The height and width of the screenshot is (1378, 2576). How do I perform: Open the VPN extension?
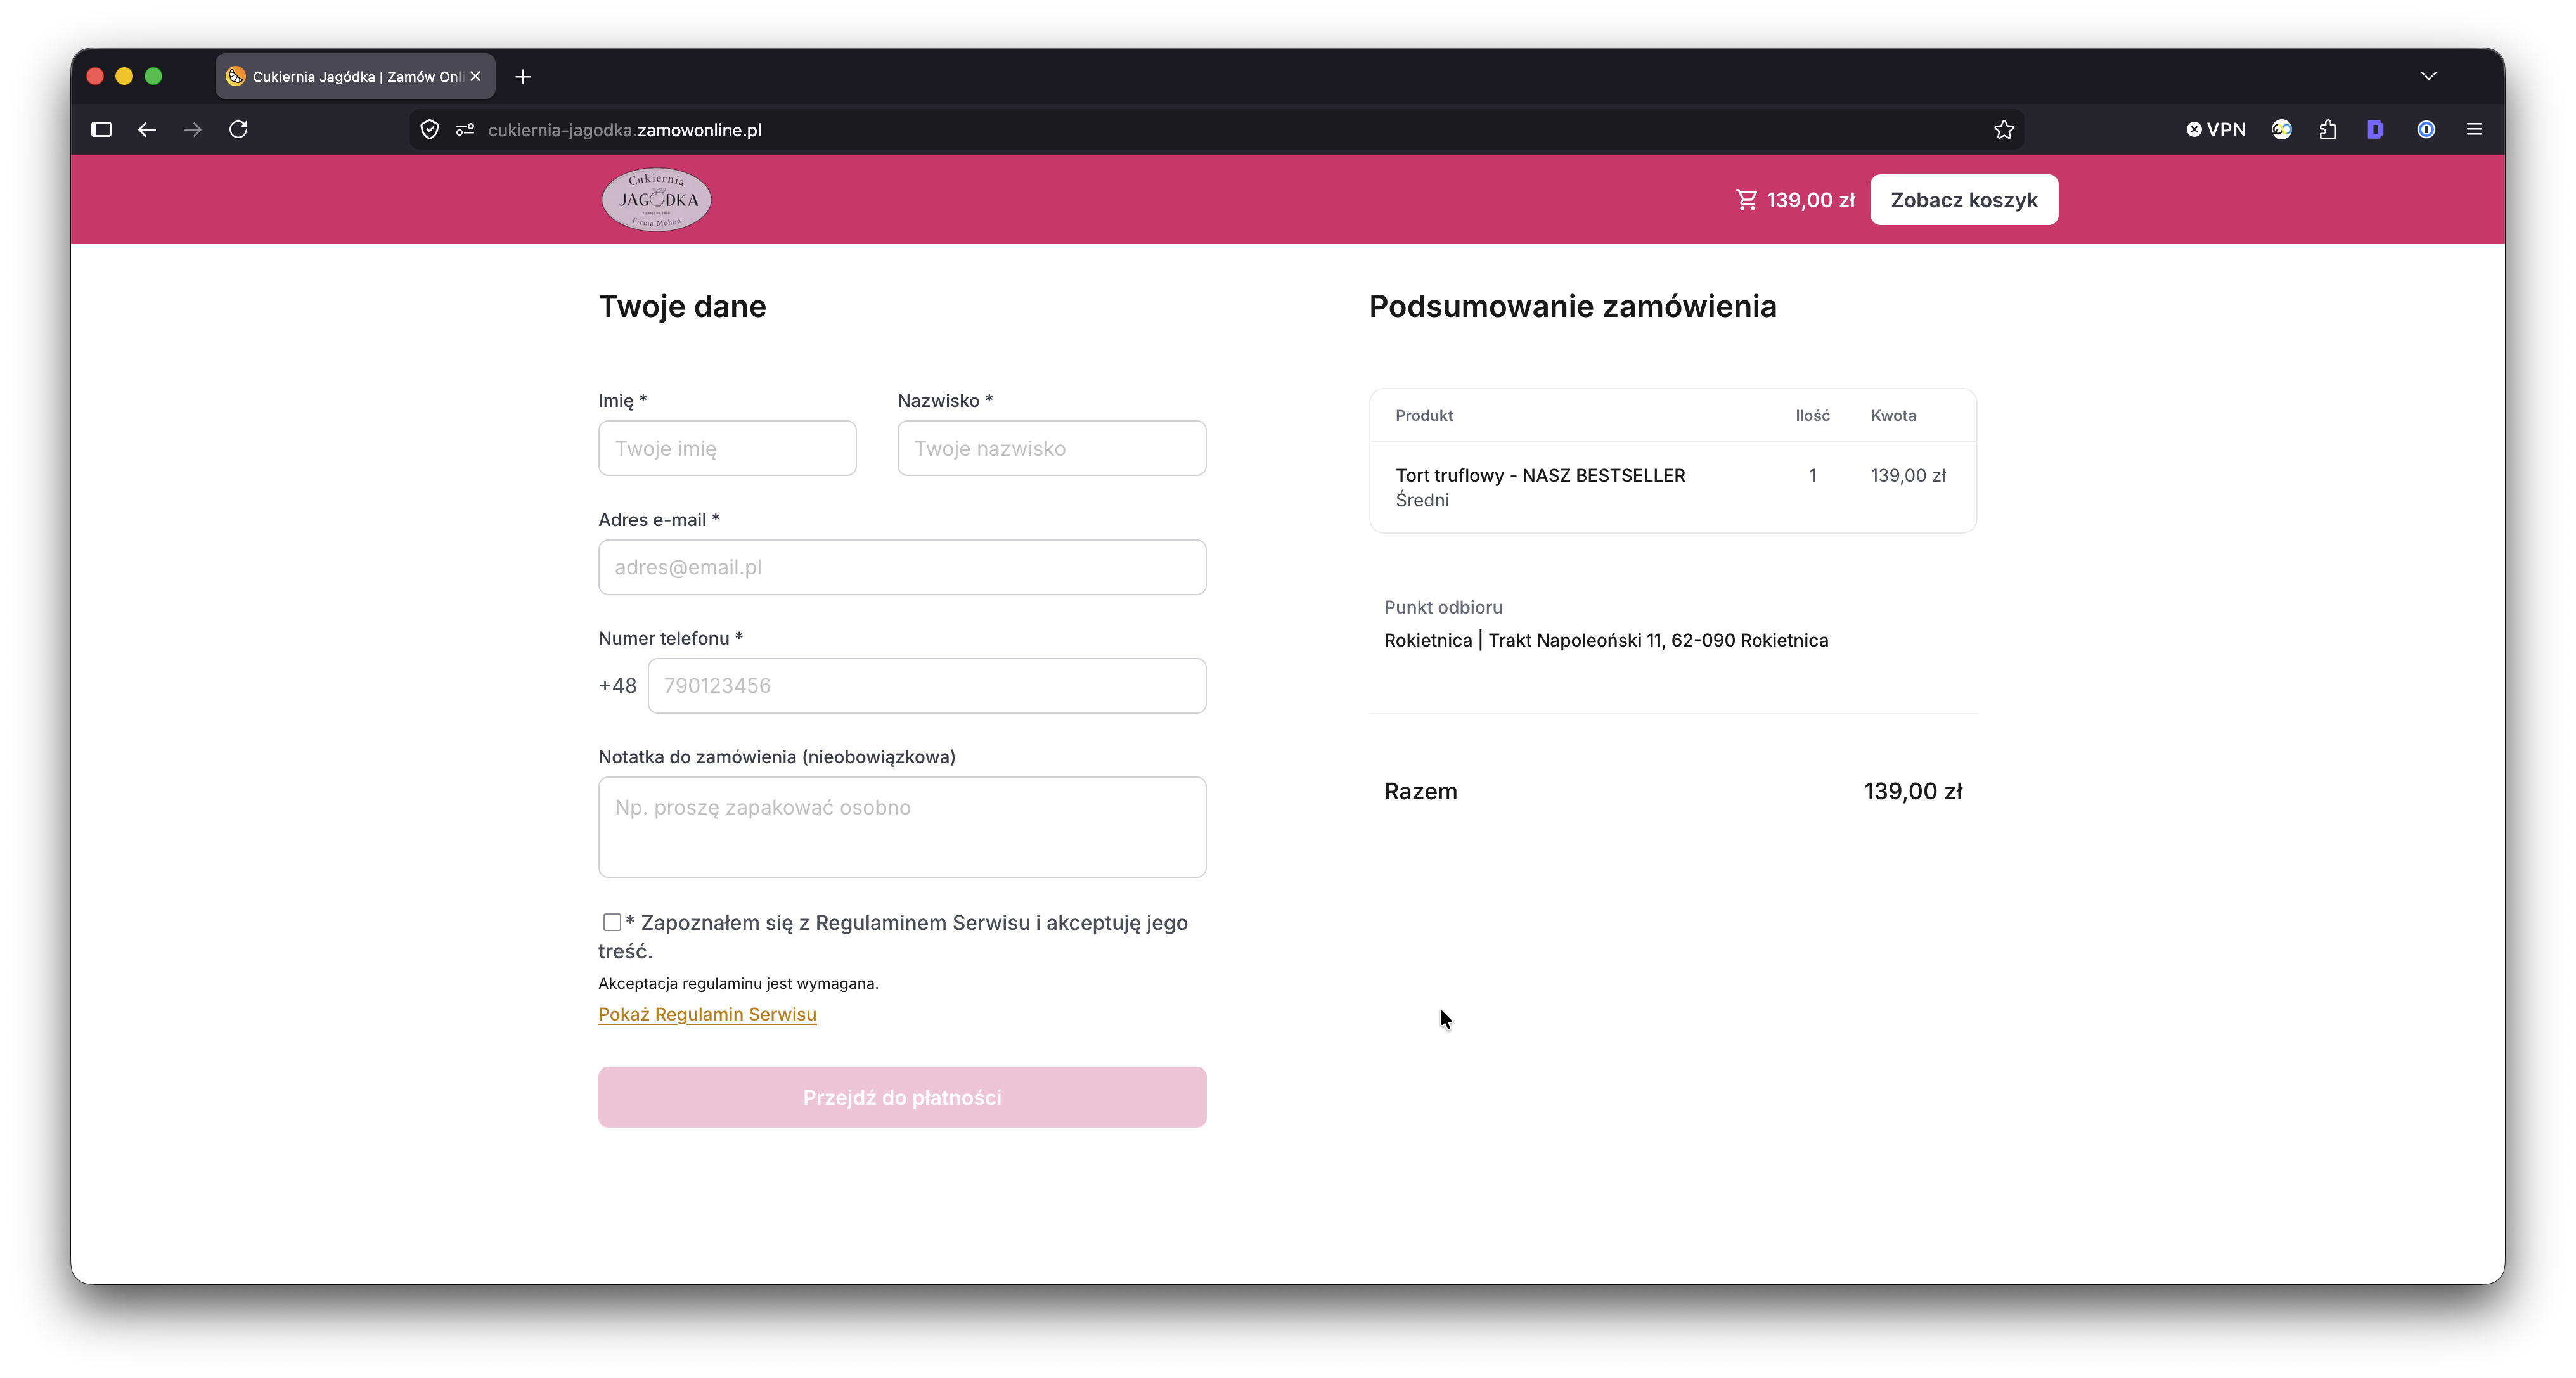coord(2216,129)
